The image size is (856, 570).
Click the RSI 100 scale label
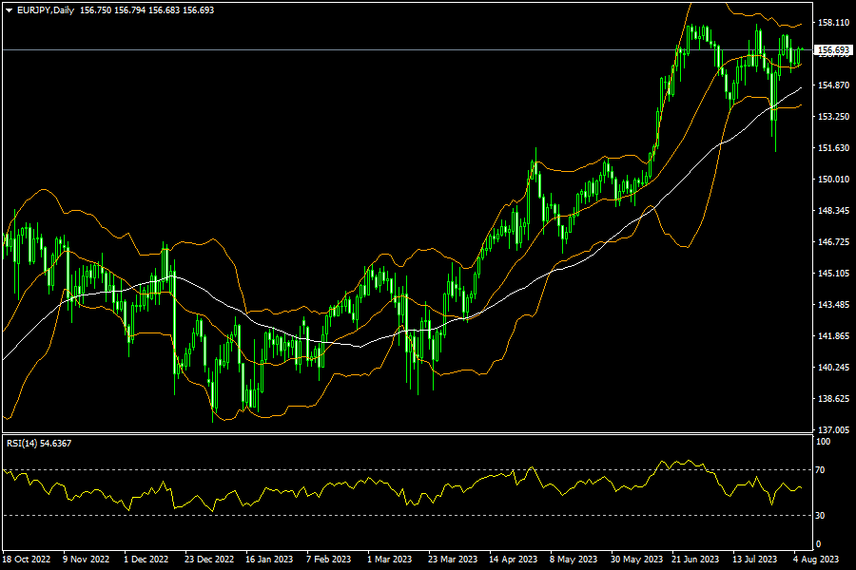pyautogui.click(x=823, y=441)
